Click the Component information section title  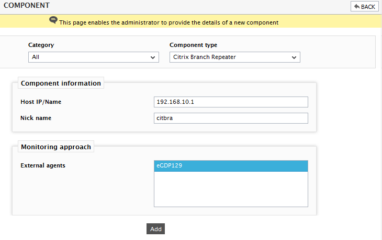point(61,83)
